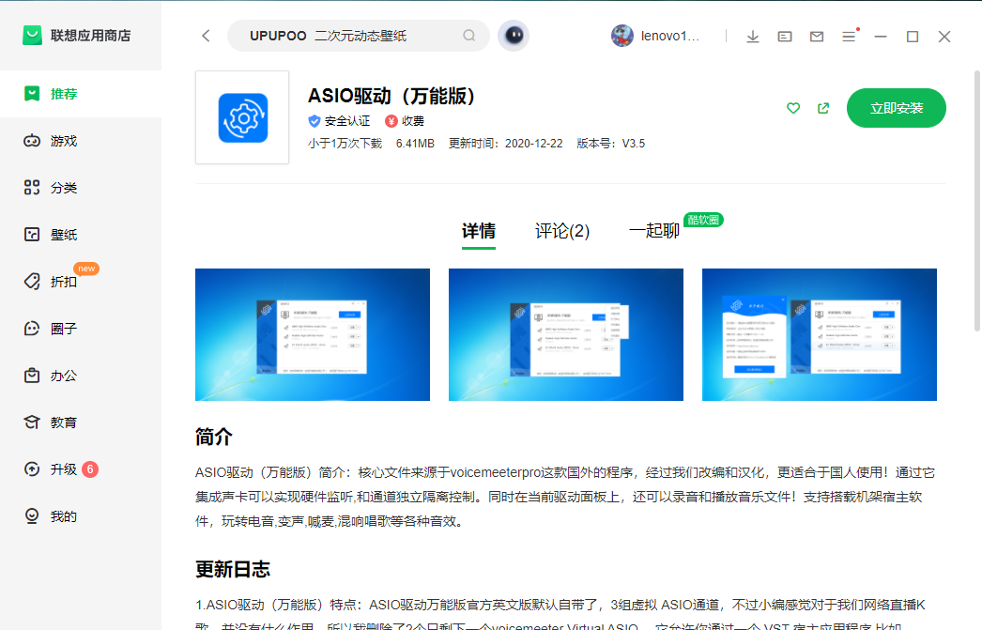The height and width of the screenshot is (630, 982).
Task: Share the app with the share icon
Action: click(x=823, y=108)
